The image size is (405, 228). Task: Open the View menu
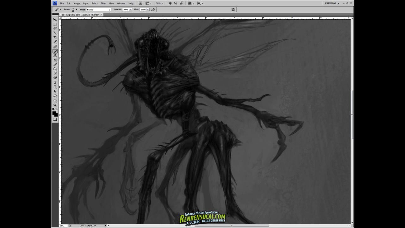coord(111,3)
